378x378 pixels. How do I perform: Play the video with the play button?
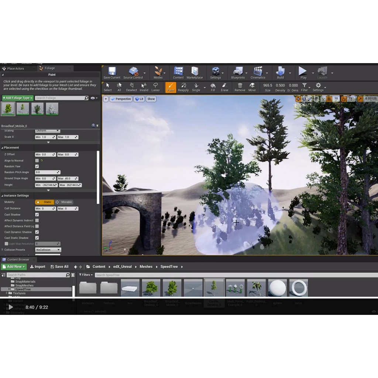(11, 307)
